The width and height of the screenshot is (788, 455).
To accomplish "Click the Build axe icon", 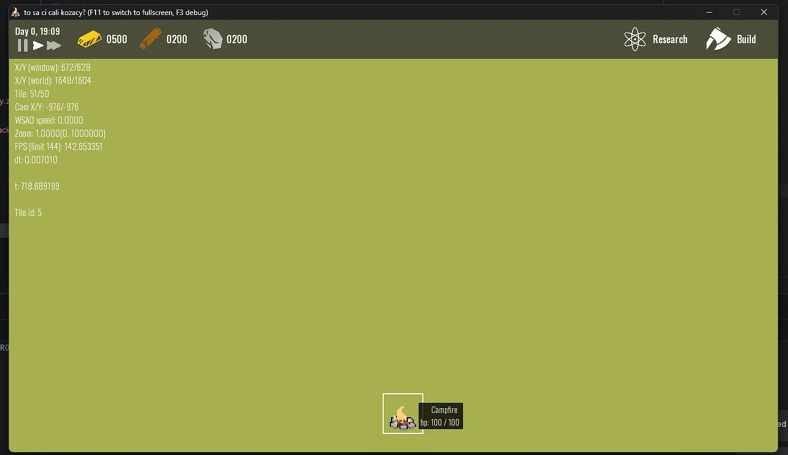I will tap(718, 40).
